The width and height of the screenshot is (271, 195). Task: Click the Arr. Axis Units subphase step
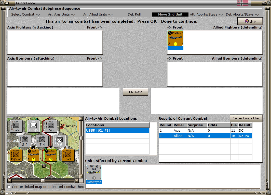click(62, 15)
